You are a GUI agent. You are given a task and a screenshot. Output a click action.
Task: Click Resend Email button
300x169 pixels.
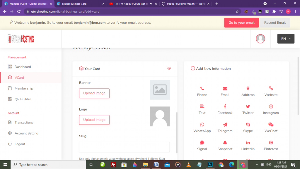275,23
